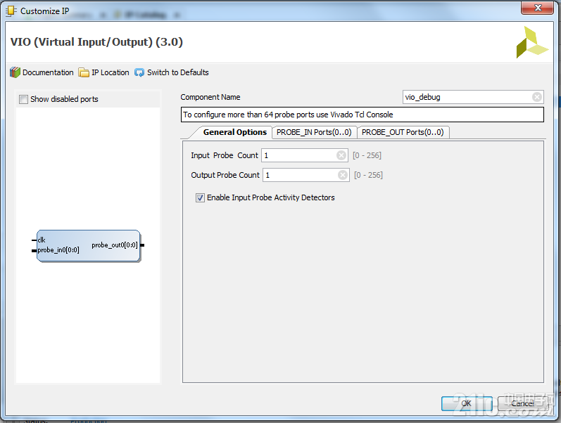Click the Switch to Defaults label
This screenshot has width=561, height=423.
click(178, 72)
